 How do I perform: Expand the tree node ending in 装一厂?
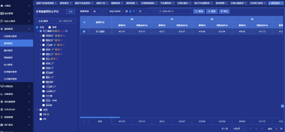41,45
